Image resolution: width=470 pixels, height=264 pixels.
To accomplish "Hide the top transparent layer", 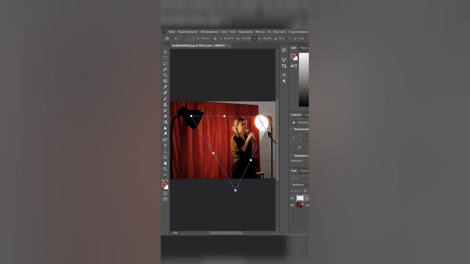I will (293, 198).
